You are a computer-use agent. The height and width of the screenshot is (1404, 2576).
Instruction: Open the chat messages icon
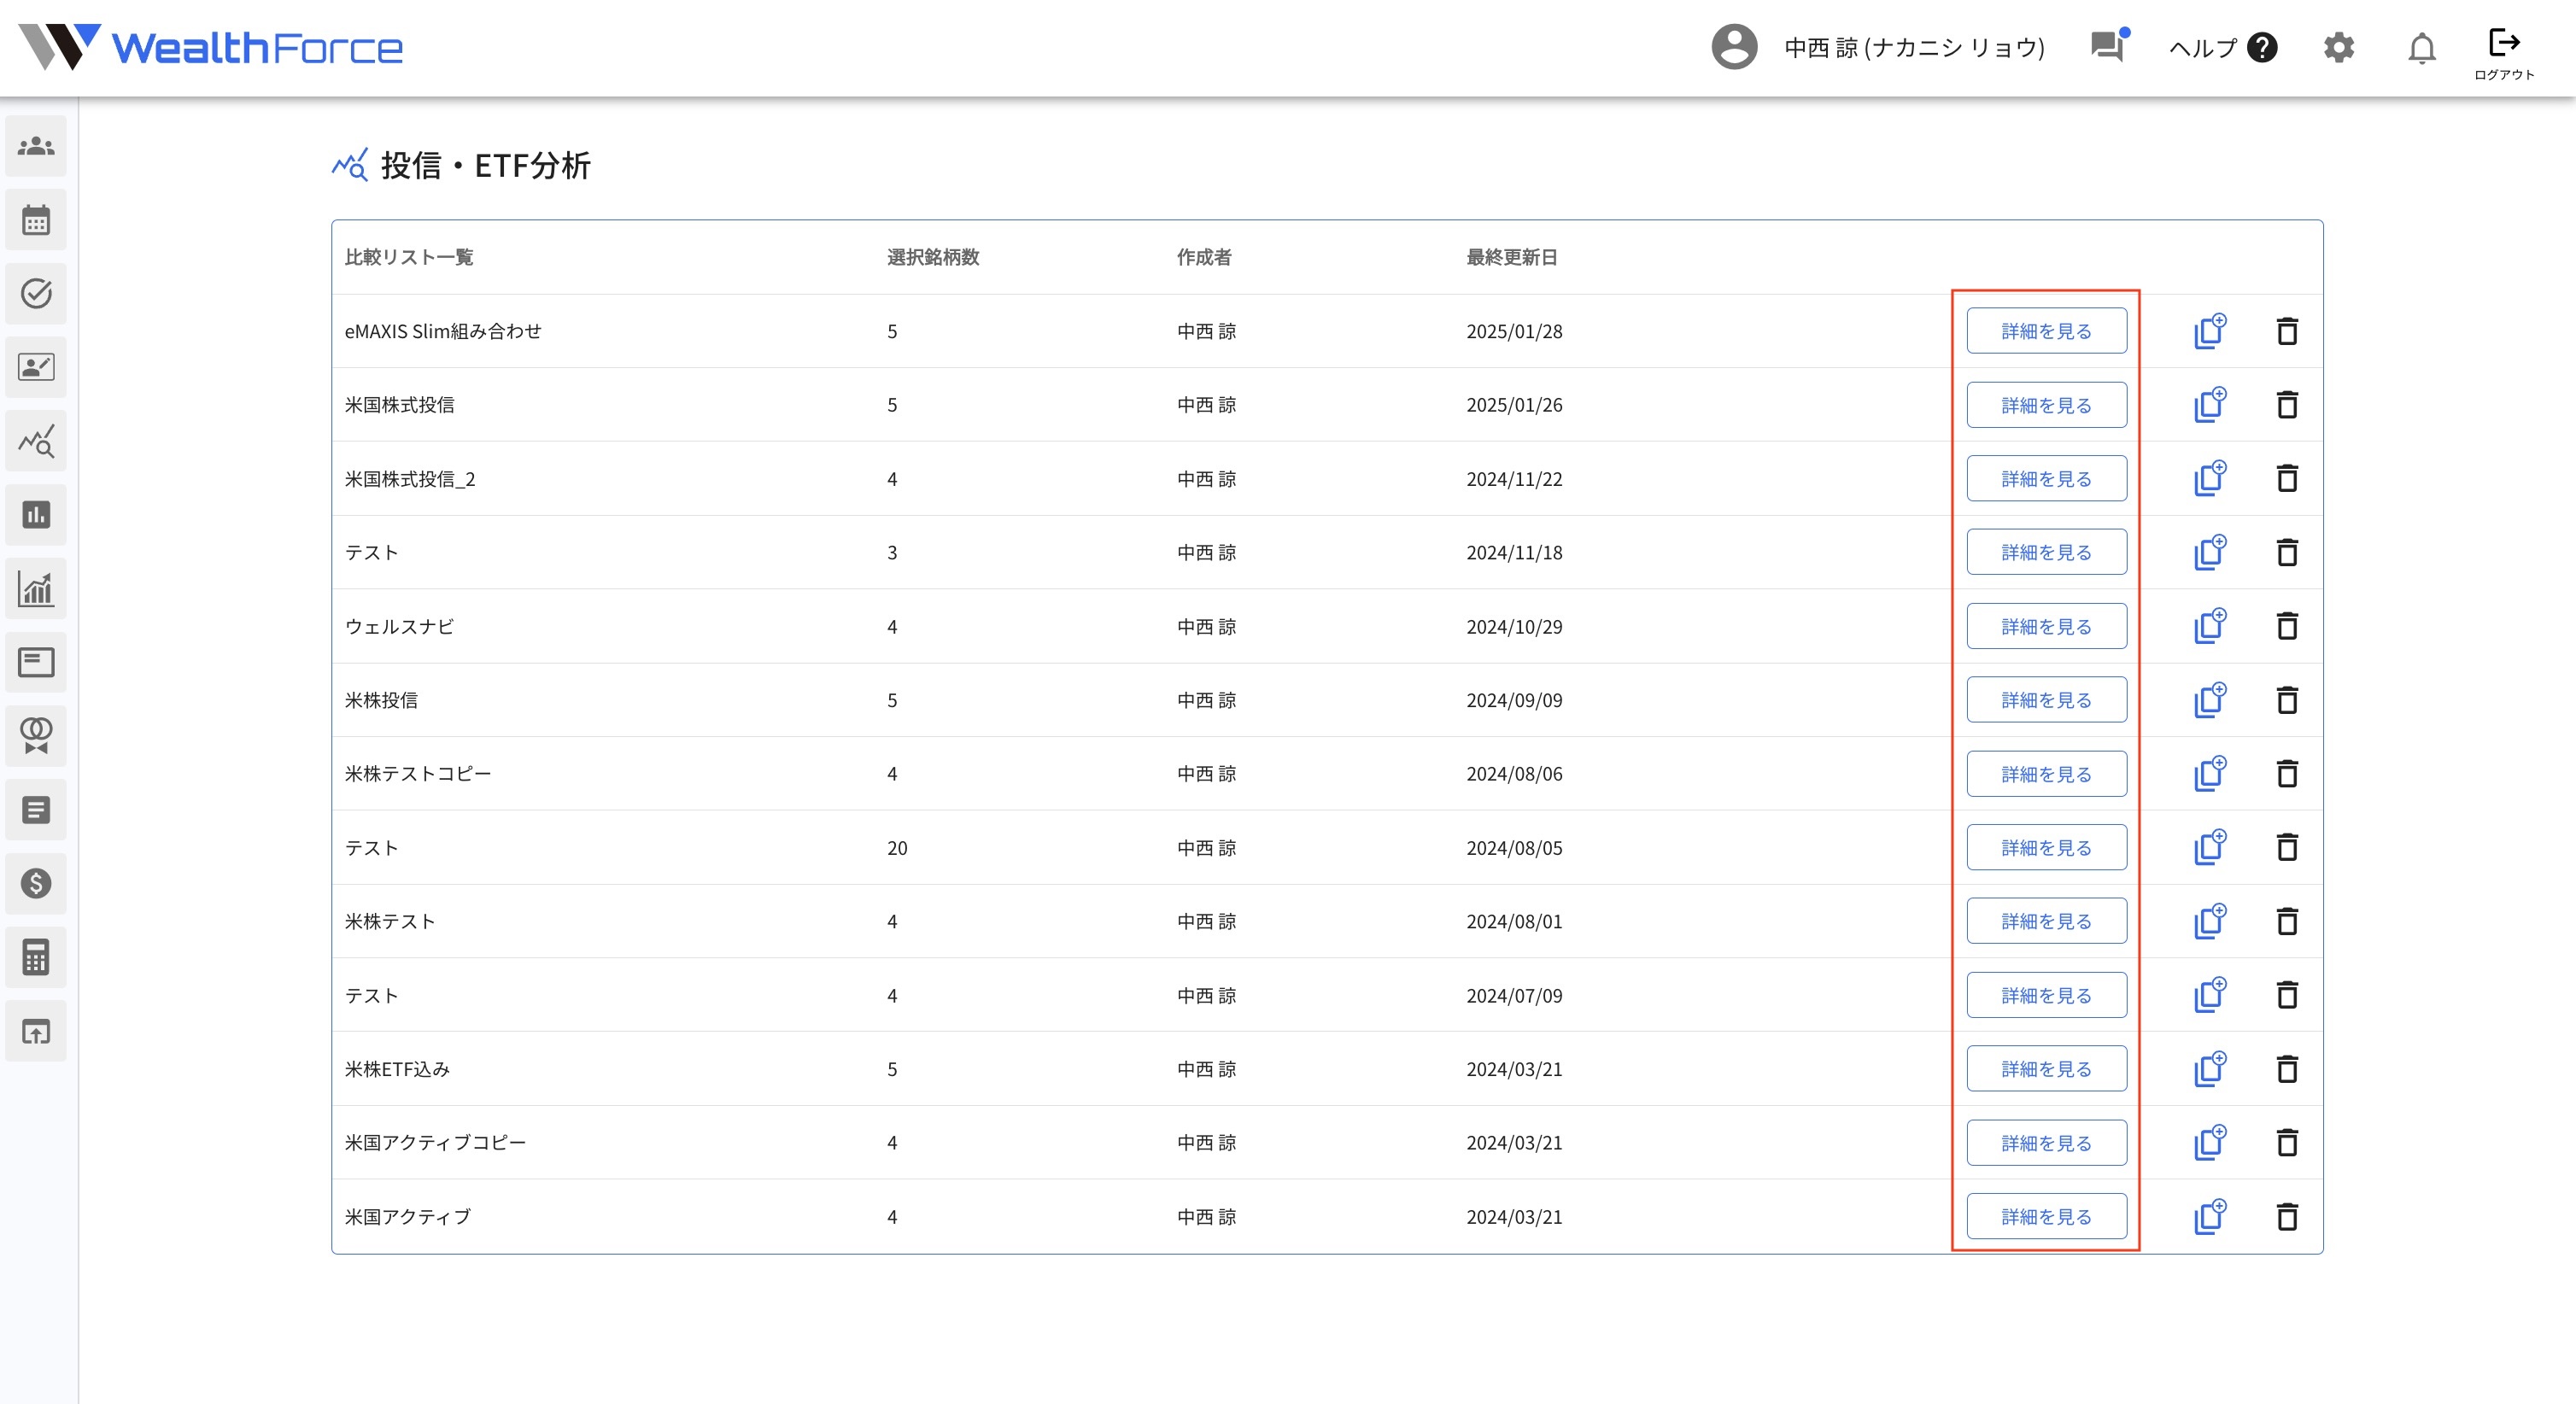[2108, 46]
